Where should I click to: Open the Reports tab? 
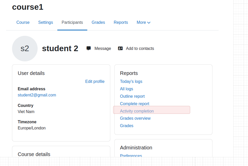121,23
